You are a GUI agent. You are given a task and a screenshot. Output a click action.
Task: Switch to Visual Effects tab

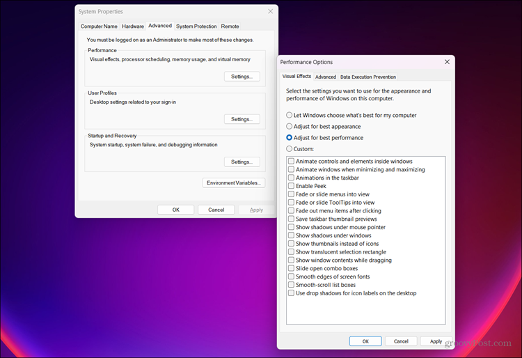pos(296,76)
